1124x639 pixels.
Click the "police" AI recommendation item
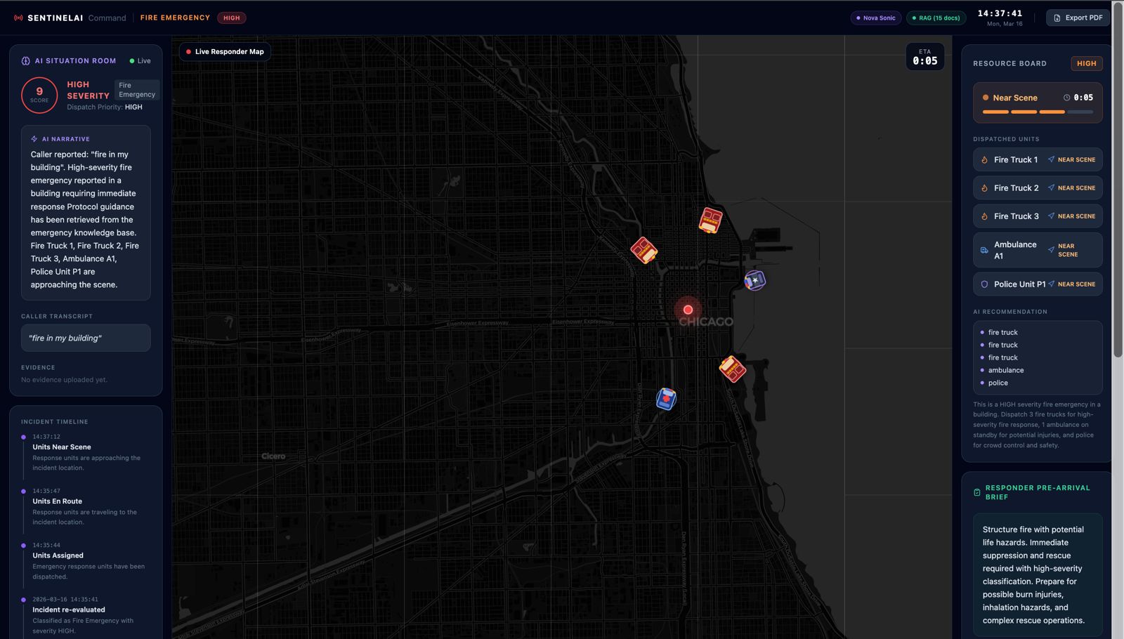(998, 383)
